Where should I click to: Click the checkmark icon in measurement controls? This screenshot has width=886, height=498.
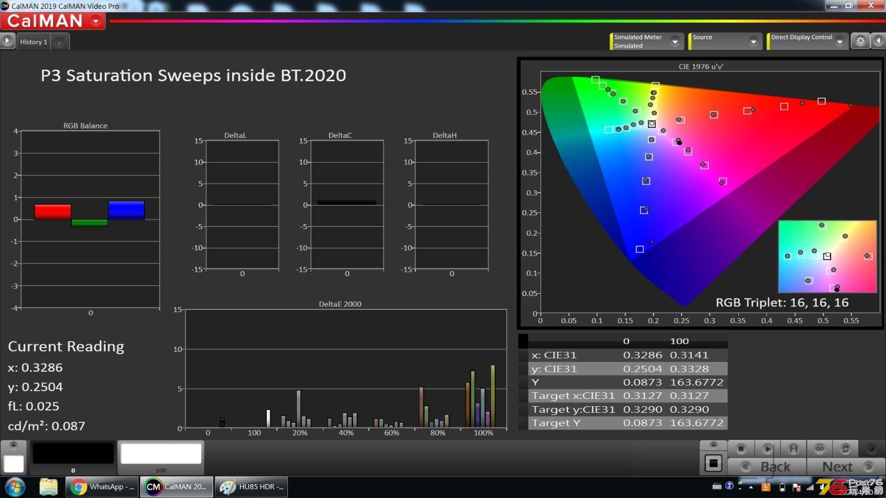(872, 449)
